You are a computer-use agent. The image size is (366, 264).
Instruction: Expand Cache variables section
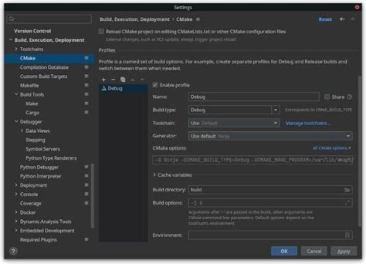point(155,175)
